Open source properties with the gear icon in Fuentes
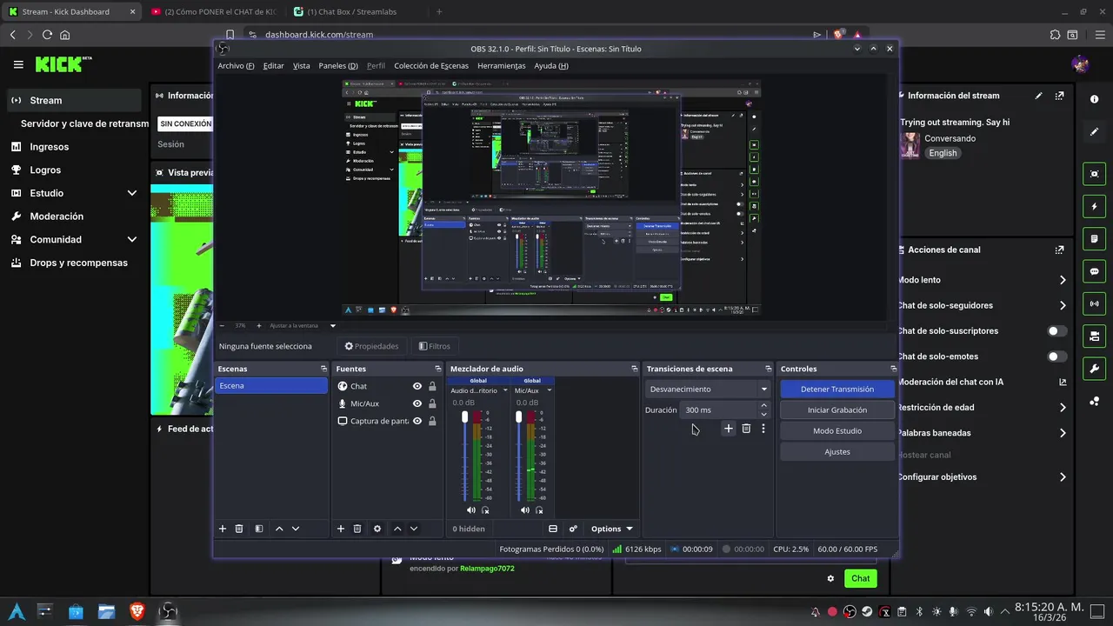The height and width of the screenshot is (626, 1113). click(x=377, y=529)
